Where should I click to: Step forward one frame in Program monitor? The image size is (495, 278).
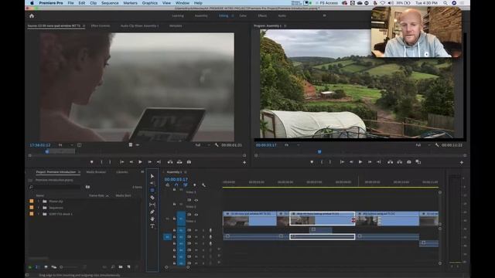pos(370,162)
